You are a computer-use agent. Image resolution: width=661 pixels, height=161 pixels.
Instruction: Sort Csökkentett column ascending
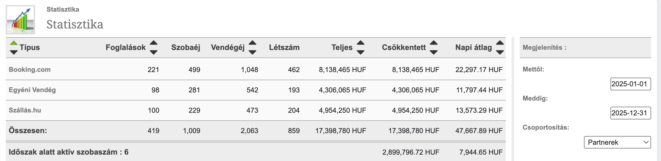(434, 43)
